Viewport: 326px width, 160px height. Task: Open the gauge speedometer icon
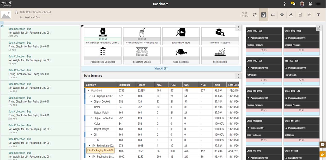[x=273, y=15]
